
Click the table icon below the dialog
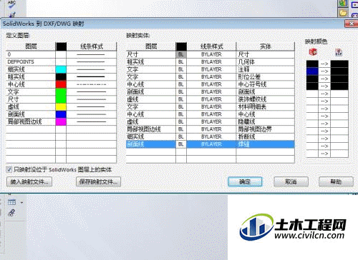tap(11, 202)
